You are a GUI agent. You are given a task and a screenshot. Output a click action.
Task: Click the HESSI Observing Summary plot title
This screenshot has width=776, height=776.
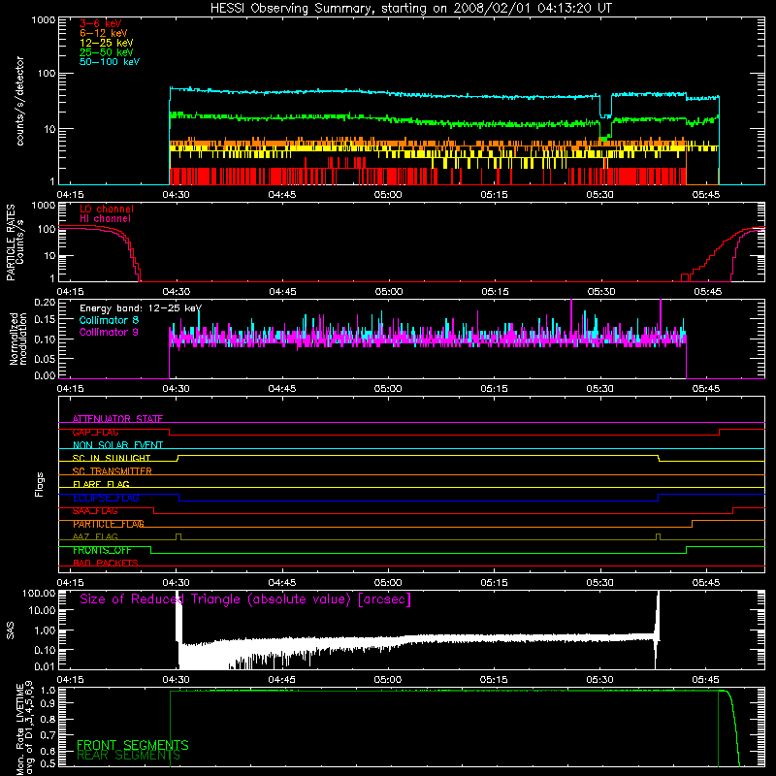(x=410, y=9)
